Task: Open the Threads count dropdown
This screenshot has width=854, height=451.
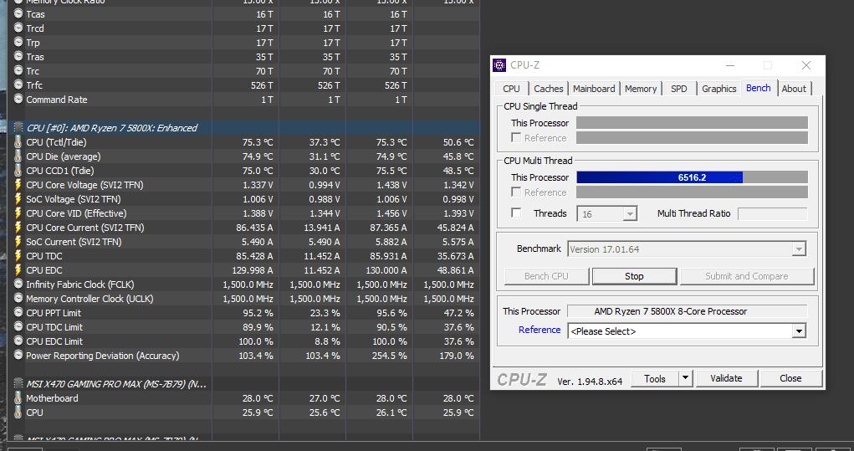Action: pos(630,214)
